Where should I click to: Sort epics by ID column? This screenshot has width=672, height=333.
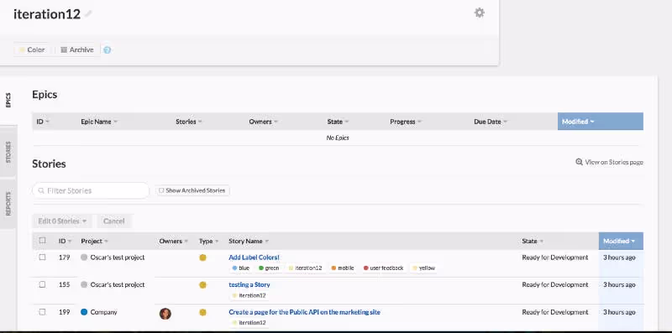[x=43, y=122]
